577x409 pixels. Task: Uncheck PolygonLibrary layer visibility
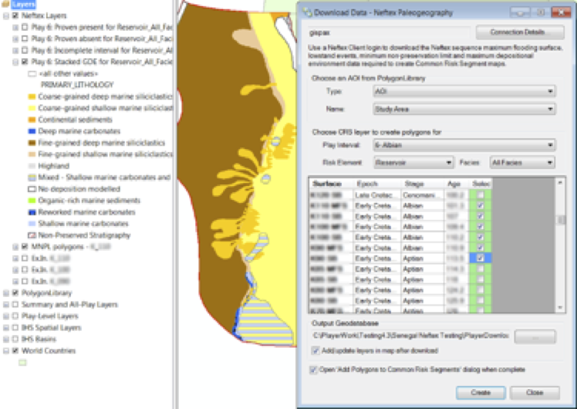pyautogui.click(x=15, y=293)
